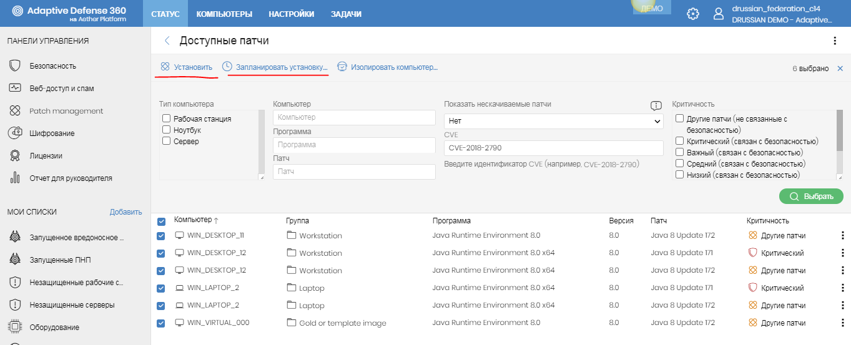
Task: Open the СТАТУС tab
Action: (165, 14)
